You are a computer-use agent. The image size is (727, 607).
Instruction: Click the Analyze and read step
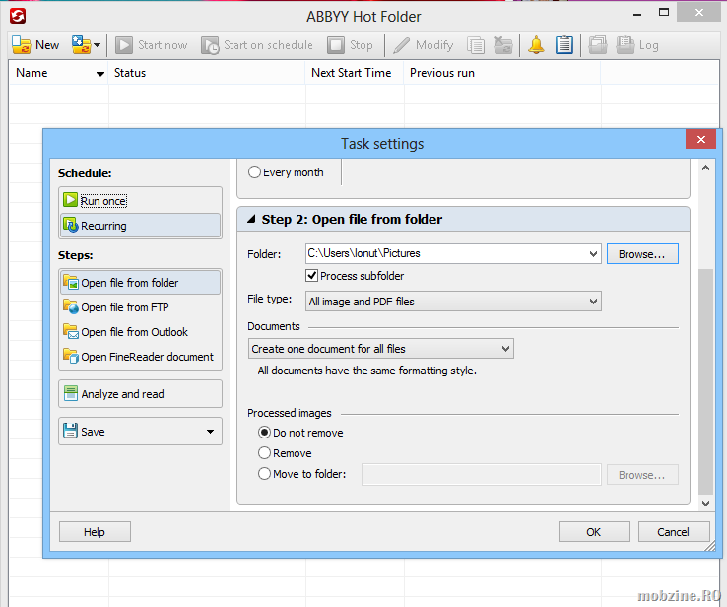click(140, 394)
